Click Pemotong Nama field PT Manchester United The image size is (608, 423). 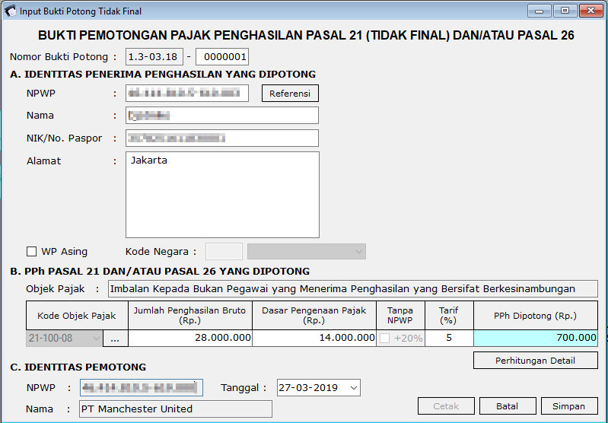pyautogui.click(x=176, y=409)
